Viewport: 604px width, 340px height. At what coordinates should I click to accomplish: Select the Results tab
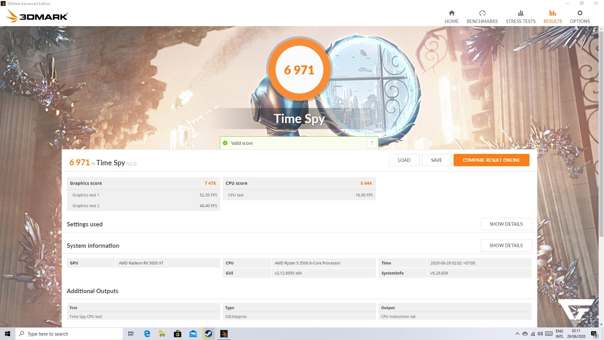(x=552, y=17)
